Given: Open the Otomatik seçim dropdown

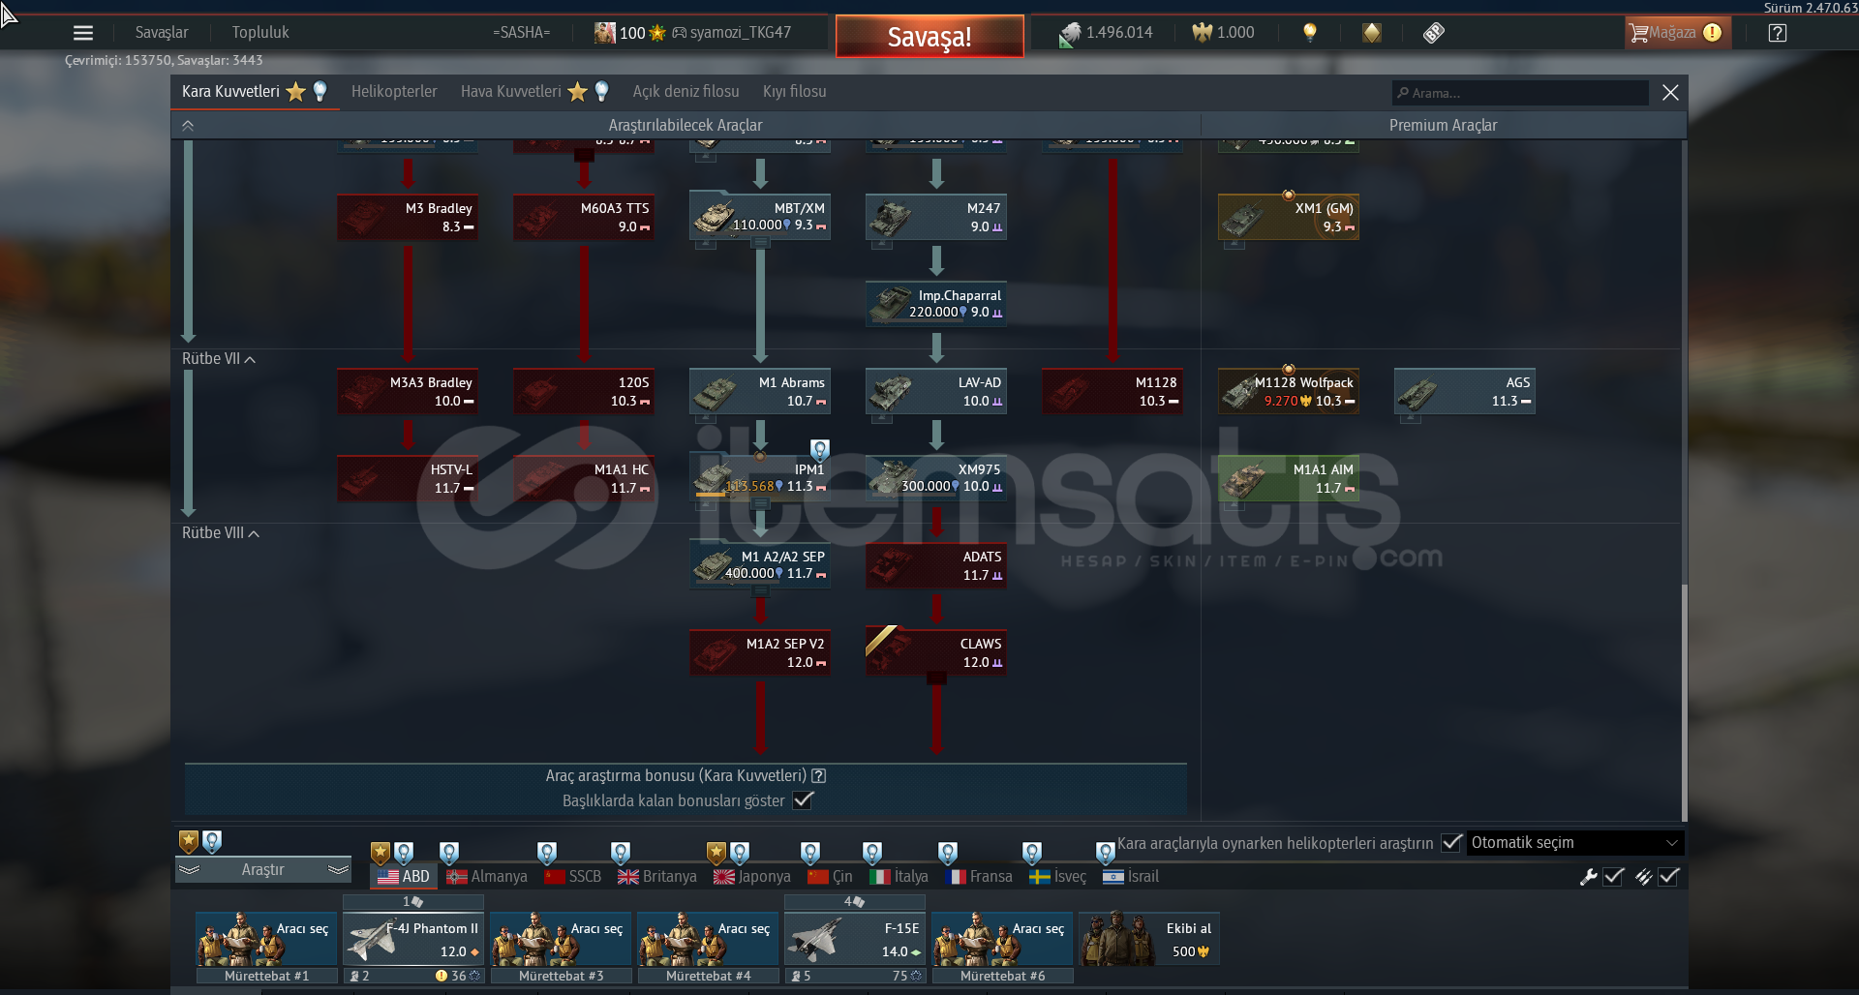Looking at the screenshot, I should (x=1575, y=843).
